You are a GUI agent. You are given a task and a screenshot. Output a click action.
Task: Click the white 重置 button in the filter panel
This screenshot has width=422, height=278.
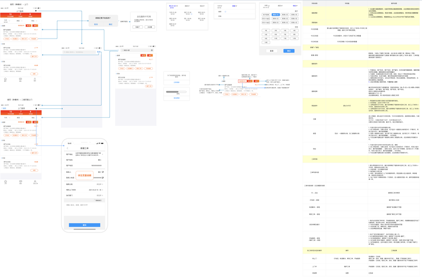pos(272,51)
